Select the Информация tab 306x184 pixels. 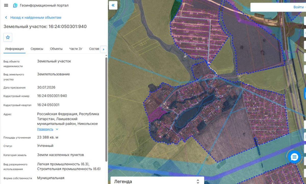[x=15, y=49]
